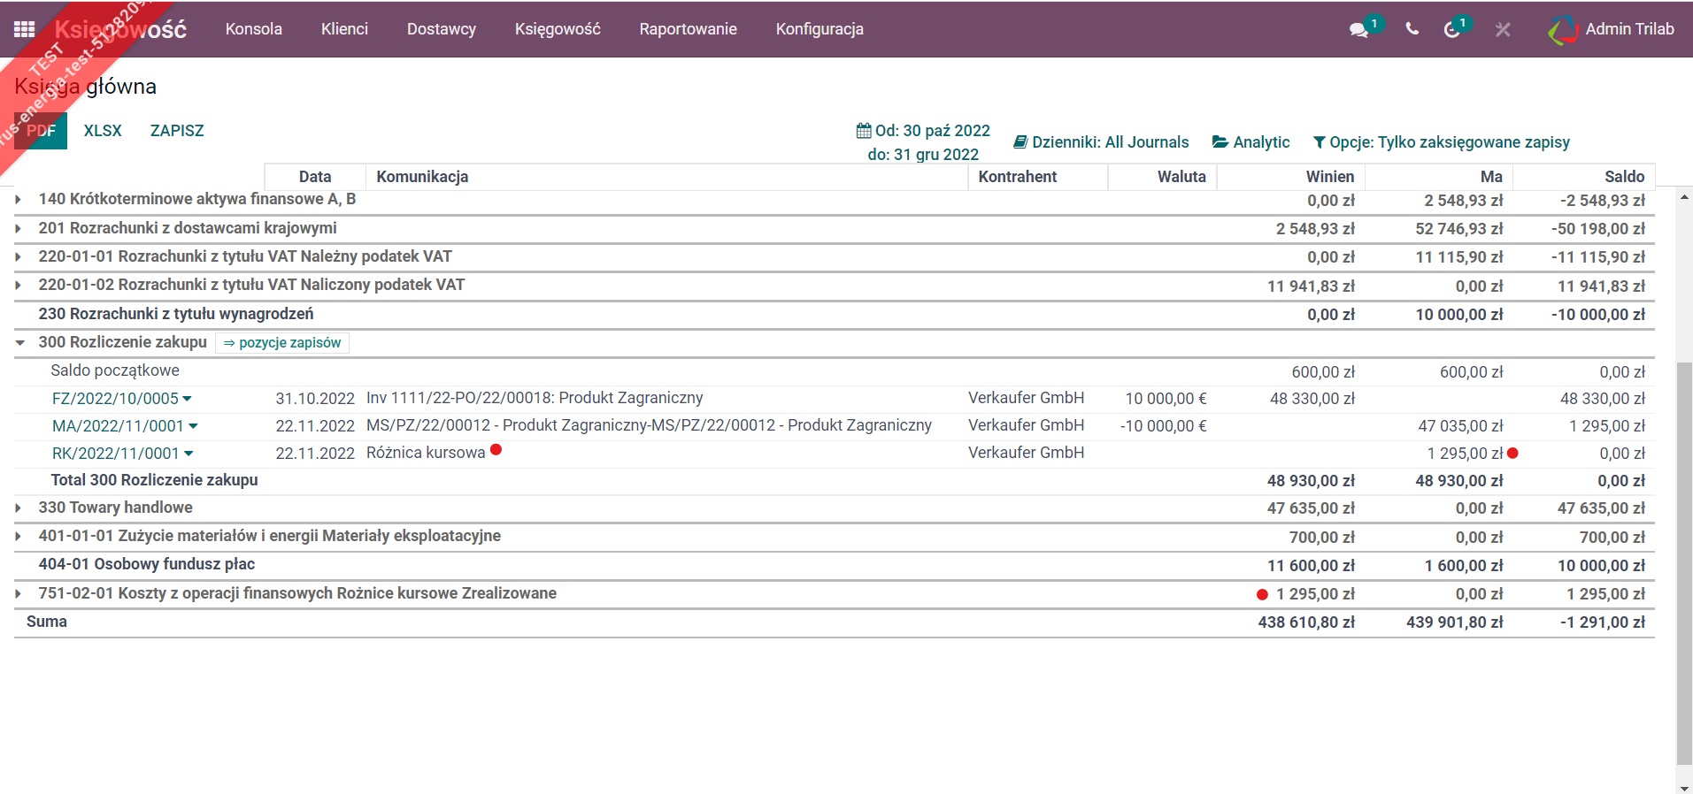Expand account 220-01-02 Naliczony podatek VAT
Image resolution: width=1693 pixels, height=794 pixels.
(x=19, y=286)
